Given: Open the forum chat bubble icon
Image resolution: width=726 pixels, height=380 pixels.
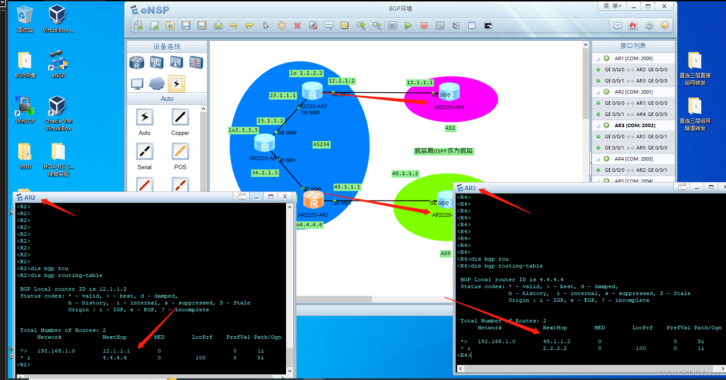Looking at the screenshot, I should pyautogui.click(x=617, y=25).
